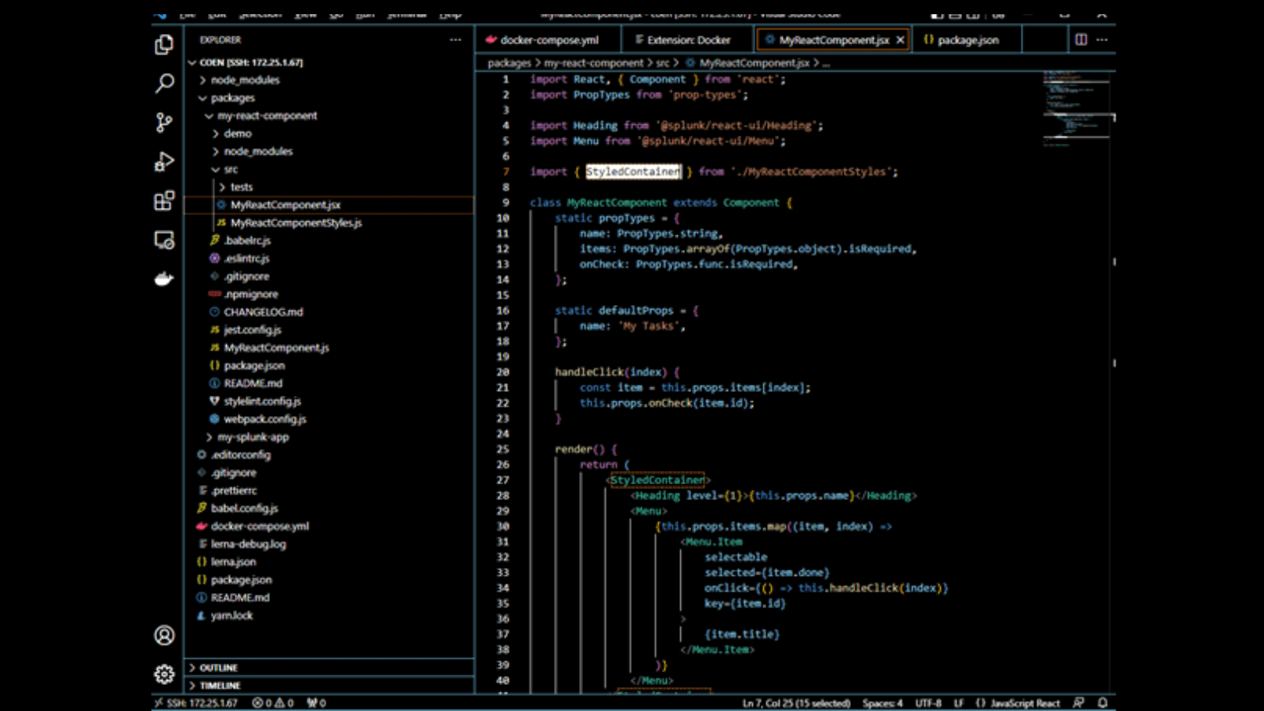Change indentation via Spaces: 4 in status bar
The width and height of the screenshot is (1264, 711).
882,702
